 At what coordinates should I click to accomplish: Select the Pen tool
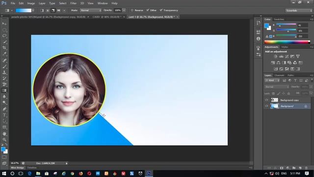pyautogui.click(x=4, y=109)
